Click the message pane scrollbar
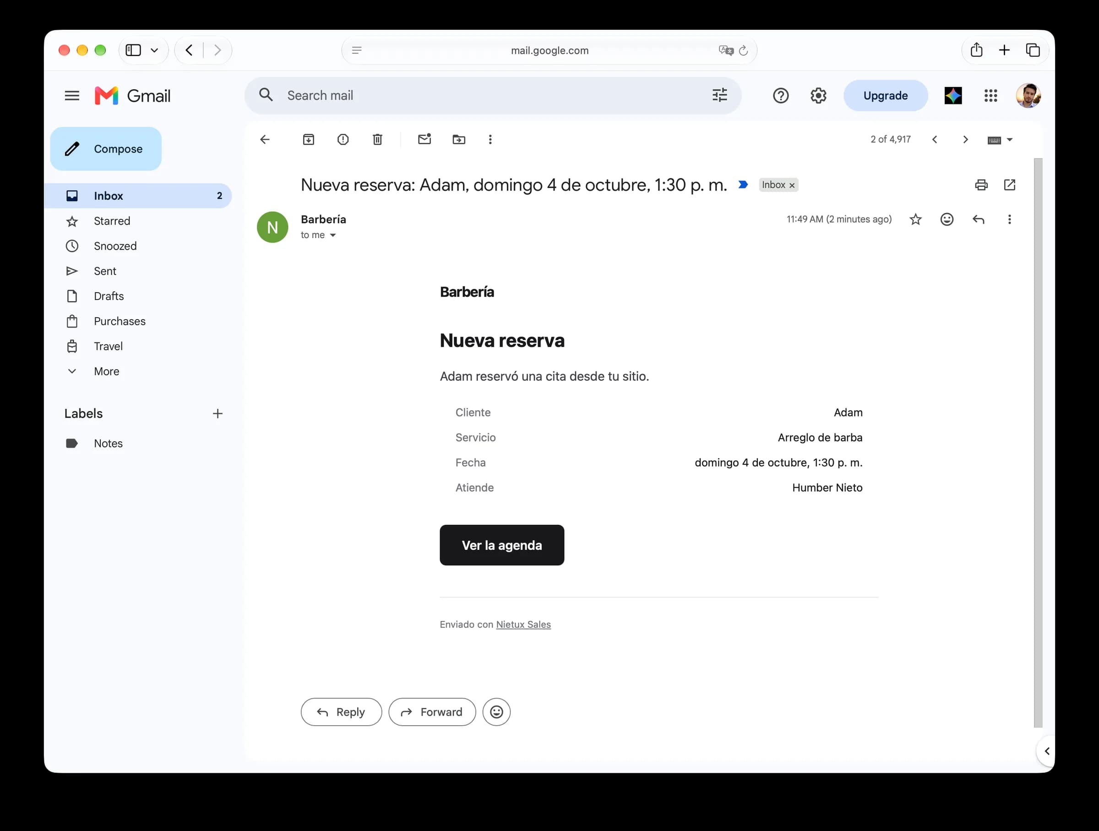The height and width of the screenshot is (831, 1099). click(1038, 443)
